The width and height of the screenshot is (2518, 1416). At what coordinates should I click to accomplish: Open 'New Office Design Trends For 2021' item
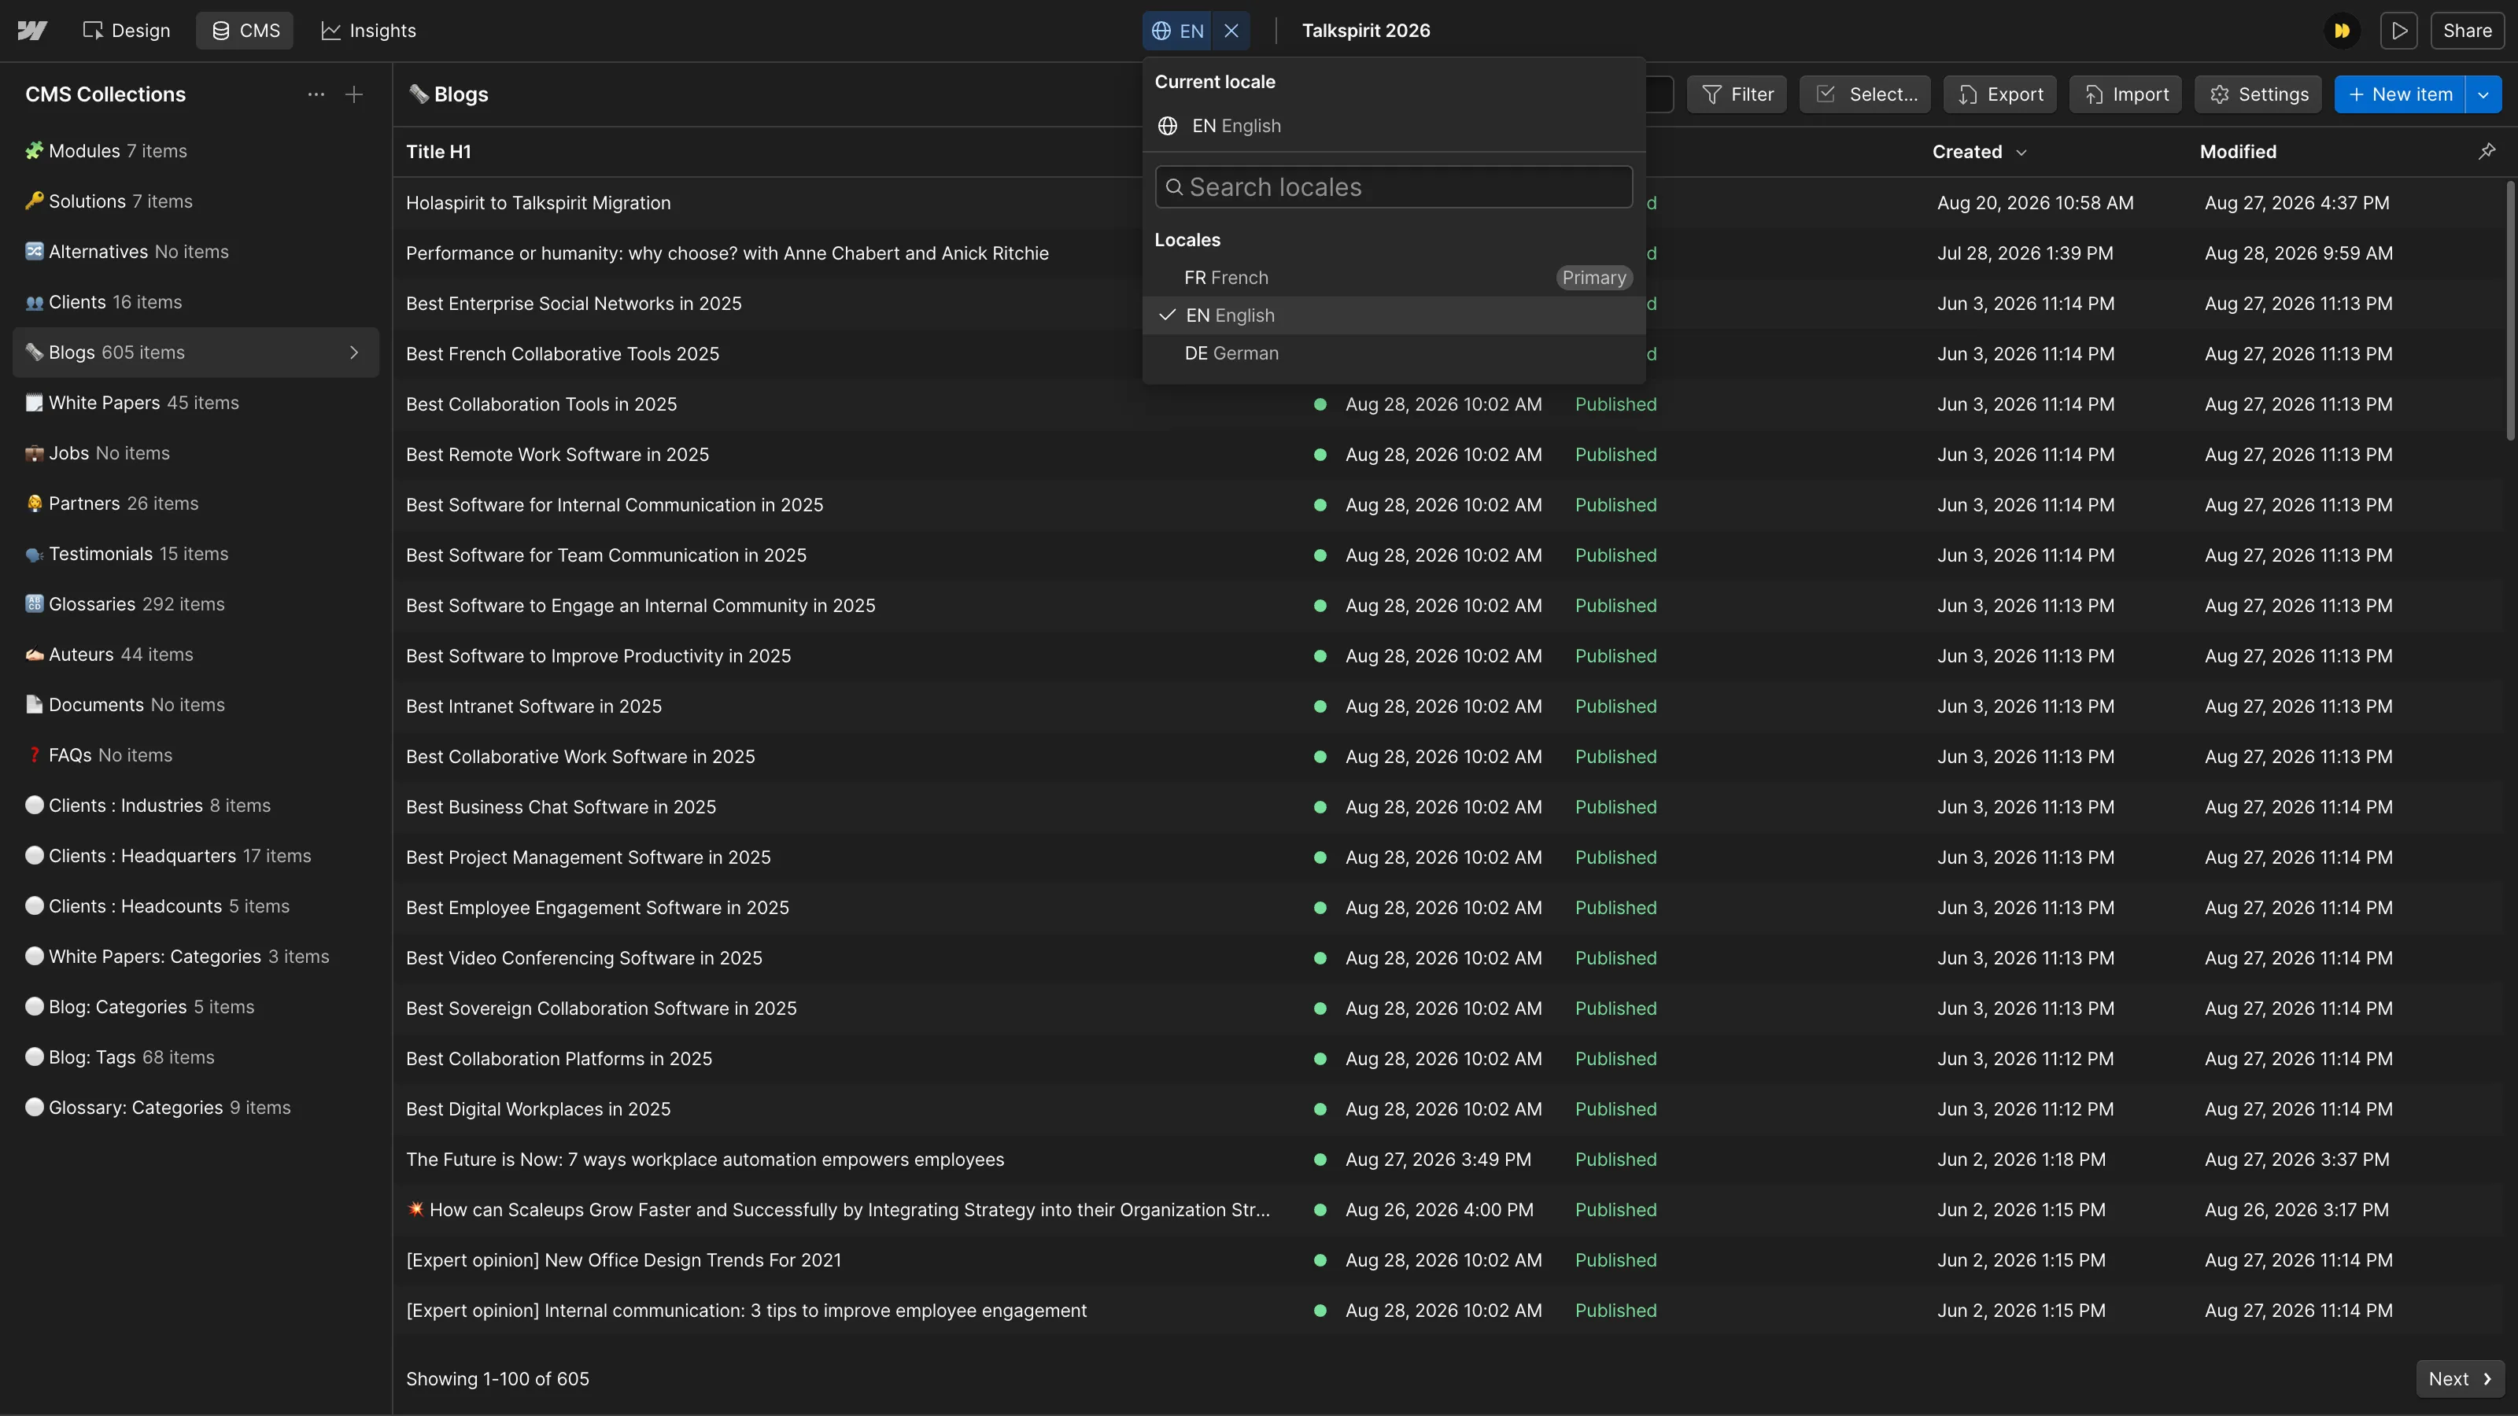click(x=624, y=1259)
